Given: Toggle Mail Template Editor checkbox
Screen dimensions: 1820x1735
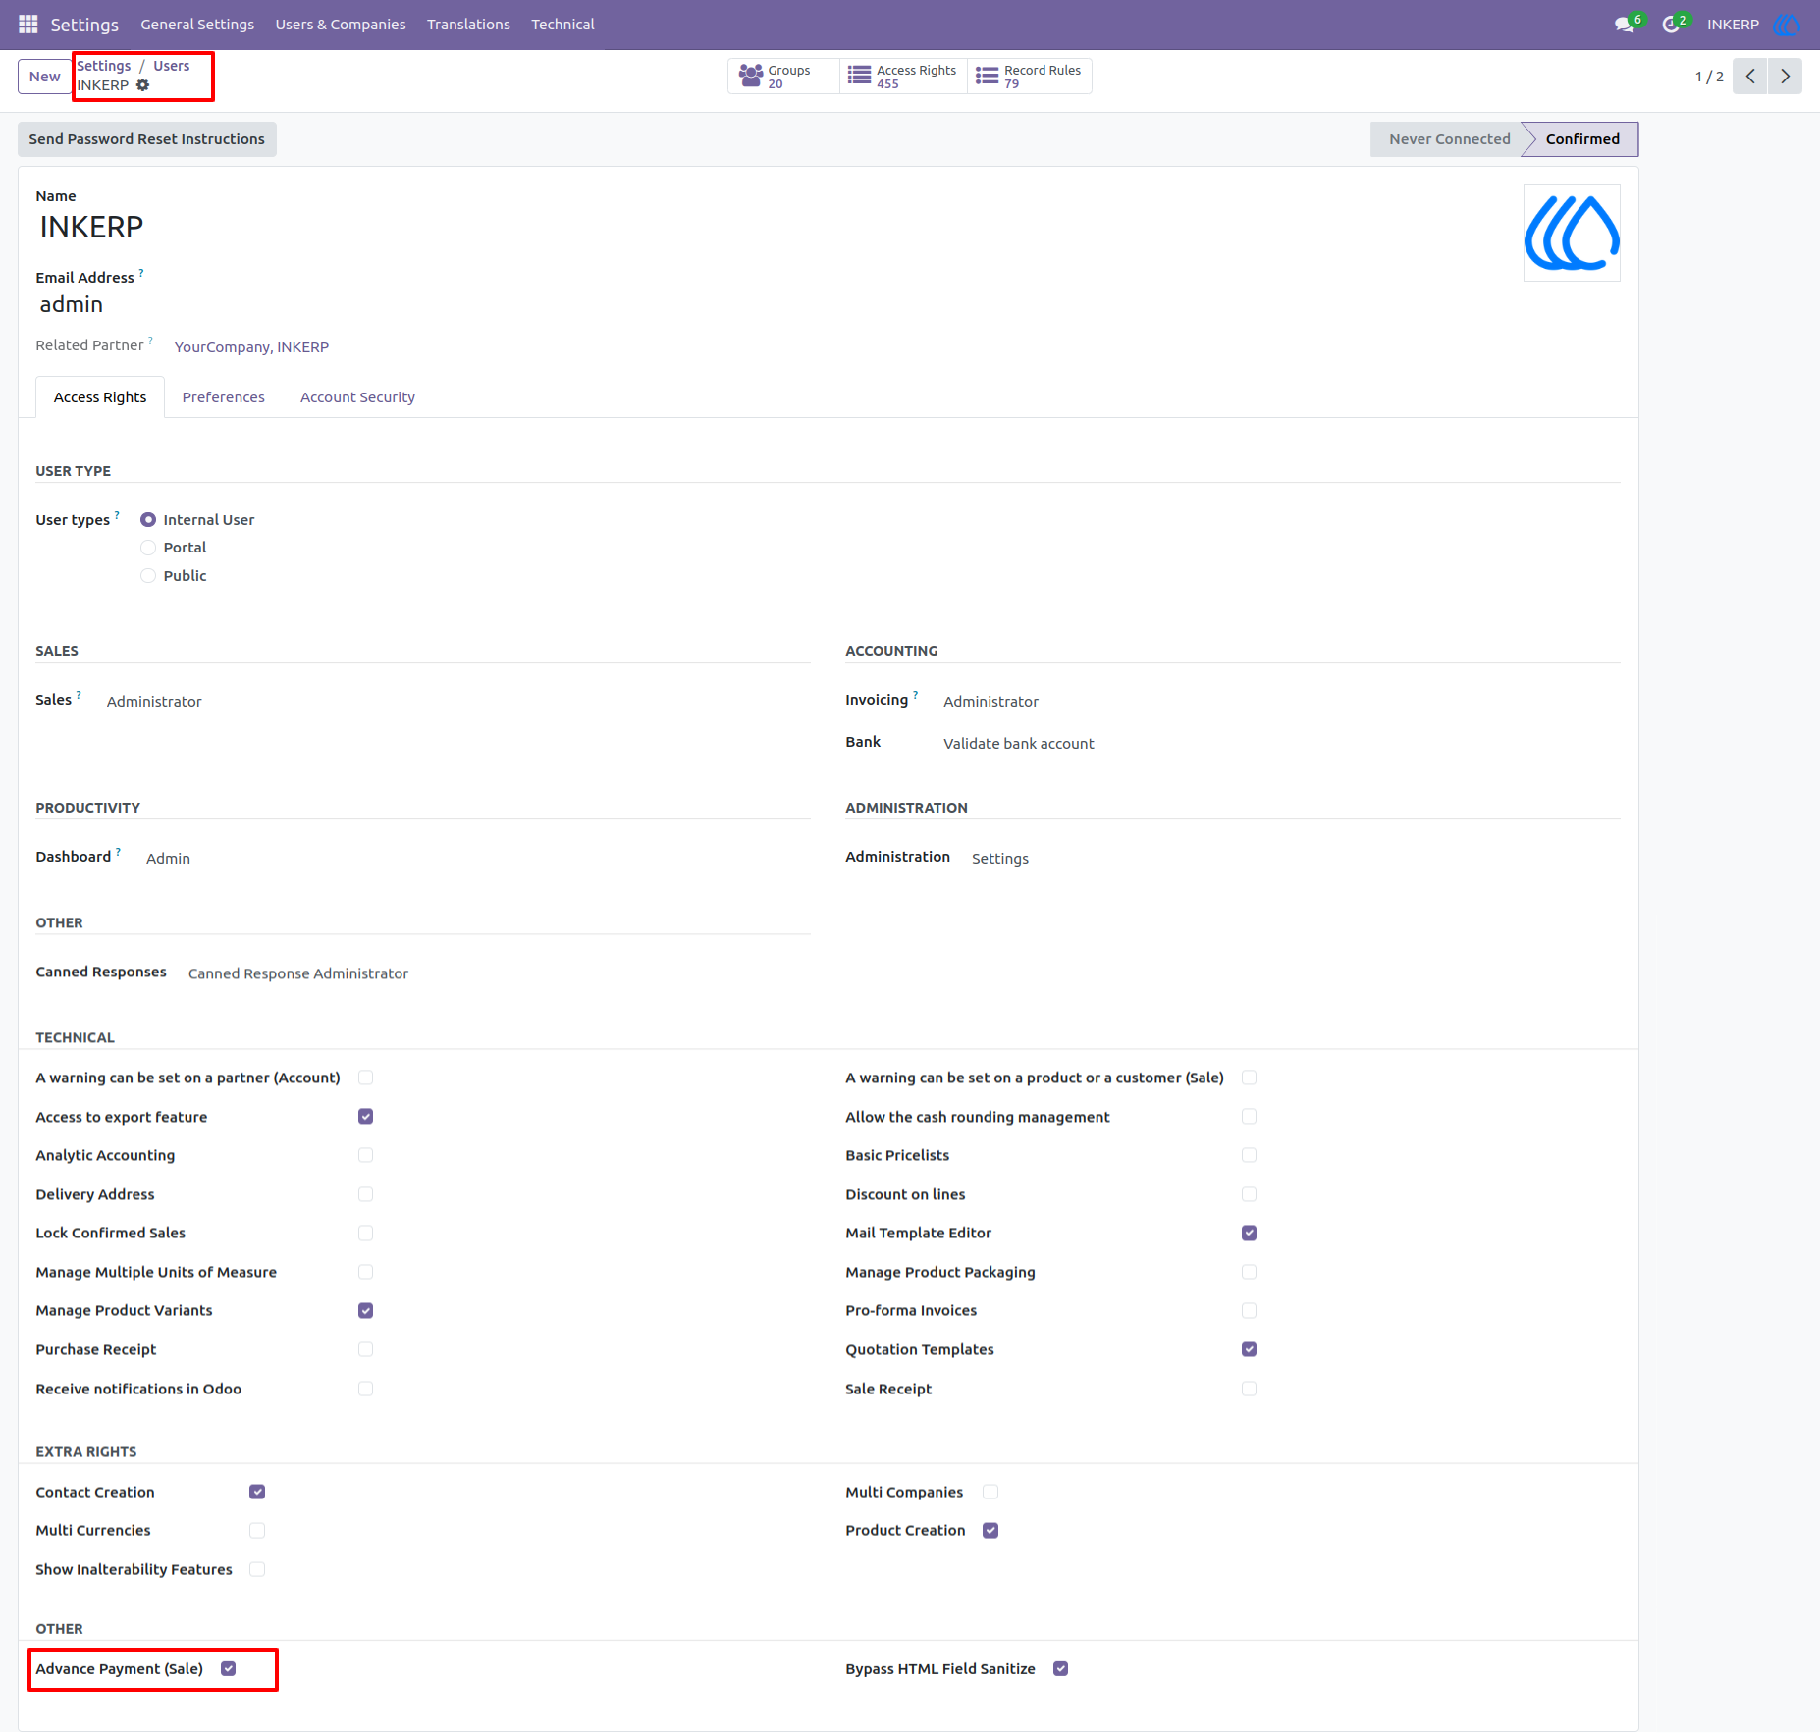Looking at the screenshot, I should (1249, 1233).
